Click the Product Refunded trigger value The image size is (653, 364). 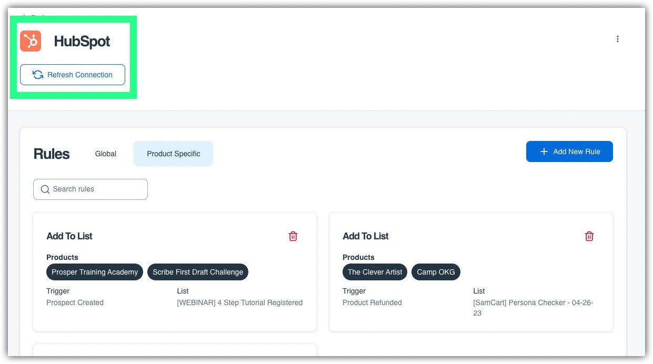372,302
